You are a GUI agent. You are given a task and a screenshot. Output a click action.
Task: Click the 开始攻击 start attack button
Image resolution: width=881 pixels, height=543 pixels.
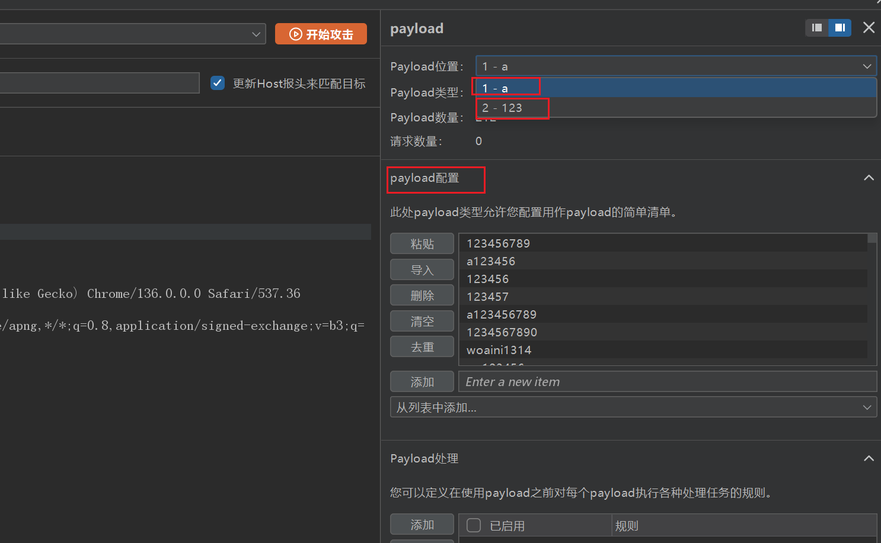tap(321, 34)
